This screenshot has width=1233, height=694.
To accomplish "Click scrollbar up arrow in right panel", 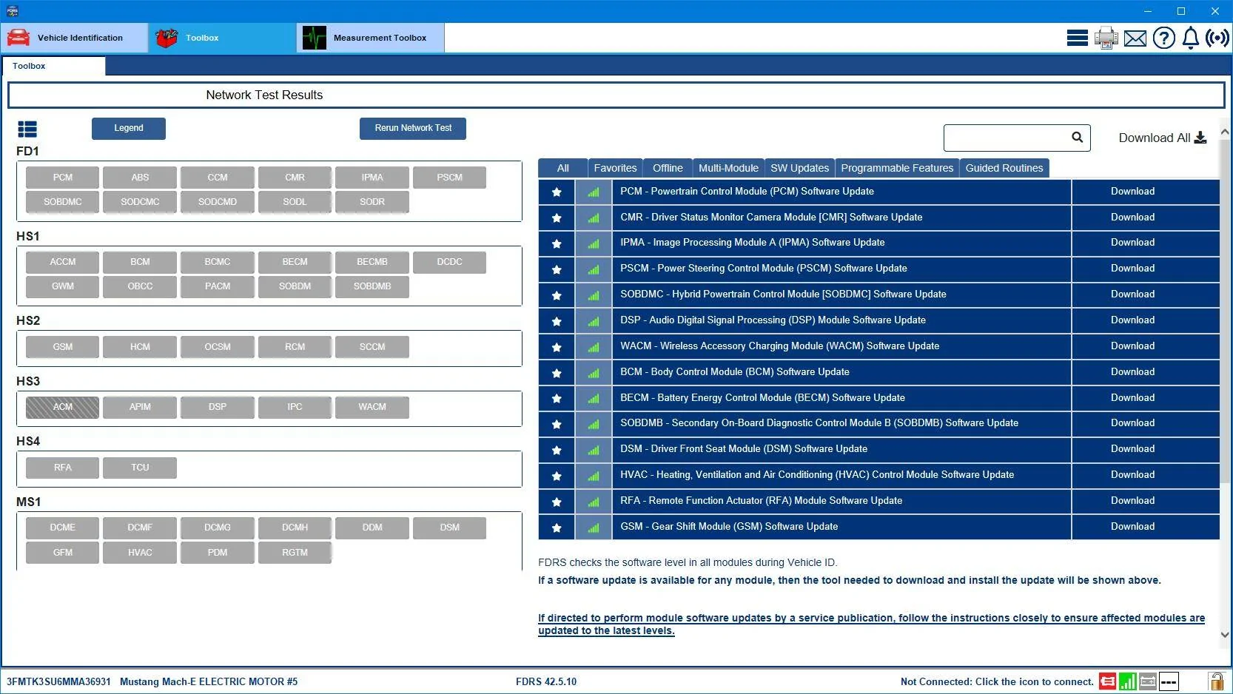I will [1225, 132].
